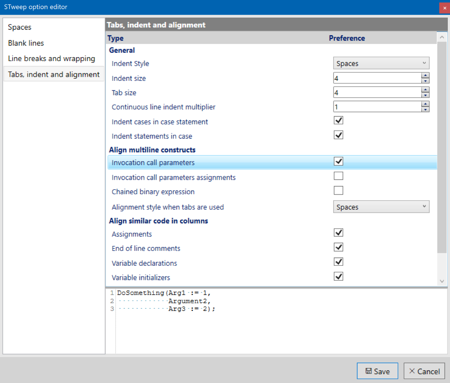
Task: Decrease Continuous line indent multiplier value
Action: pyautogui.click(x=425, y=109)
